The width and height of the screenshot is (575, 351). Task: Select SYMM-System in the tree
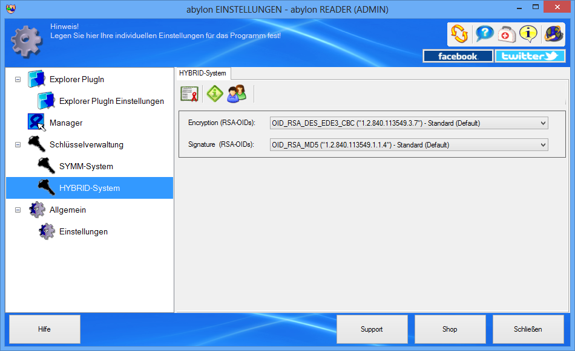86,167
